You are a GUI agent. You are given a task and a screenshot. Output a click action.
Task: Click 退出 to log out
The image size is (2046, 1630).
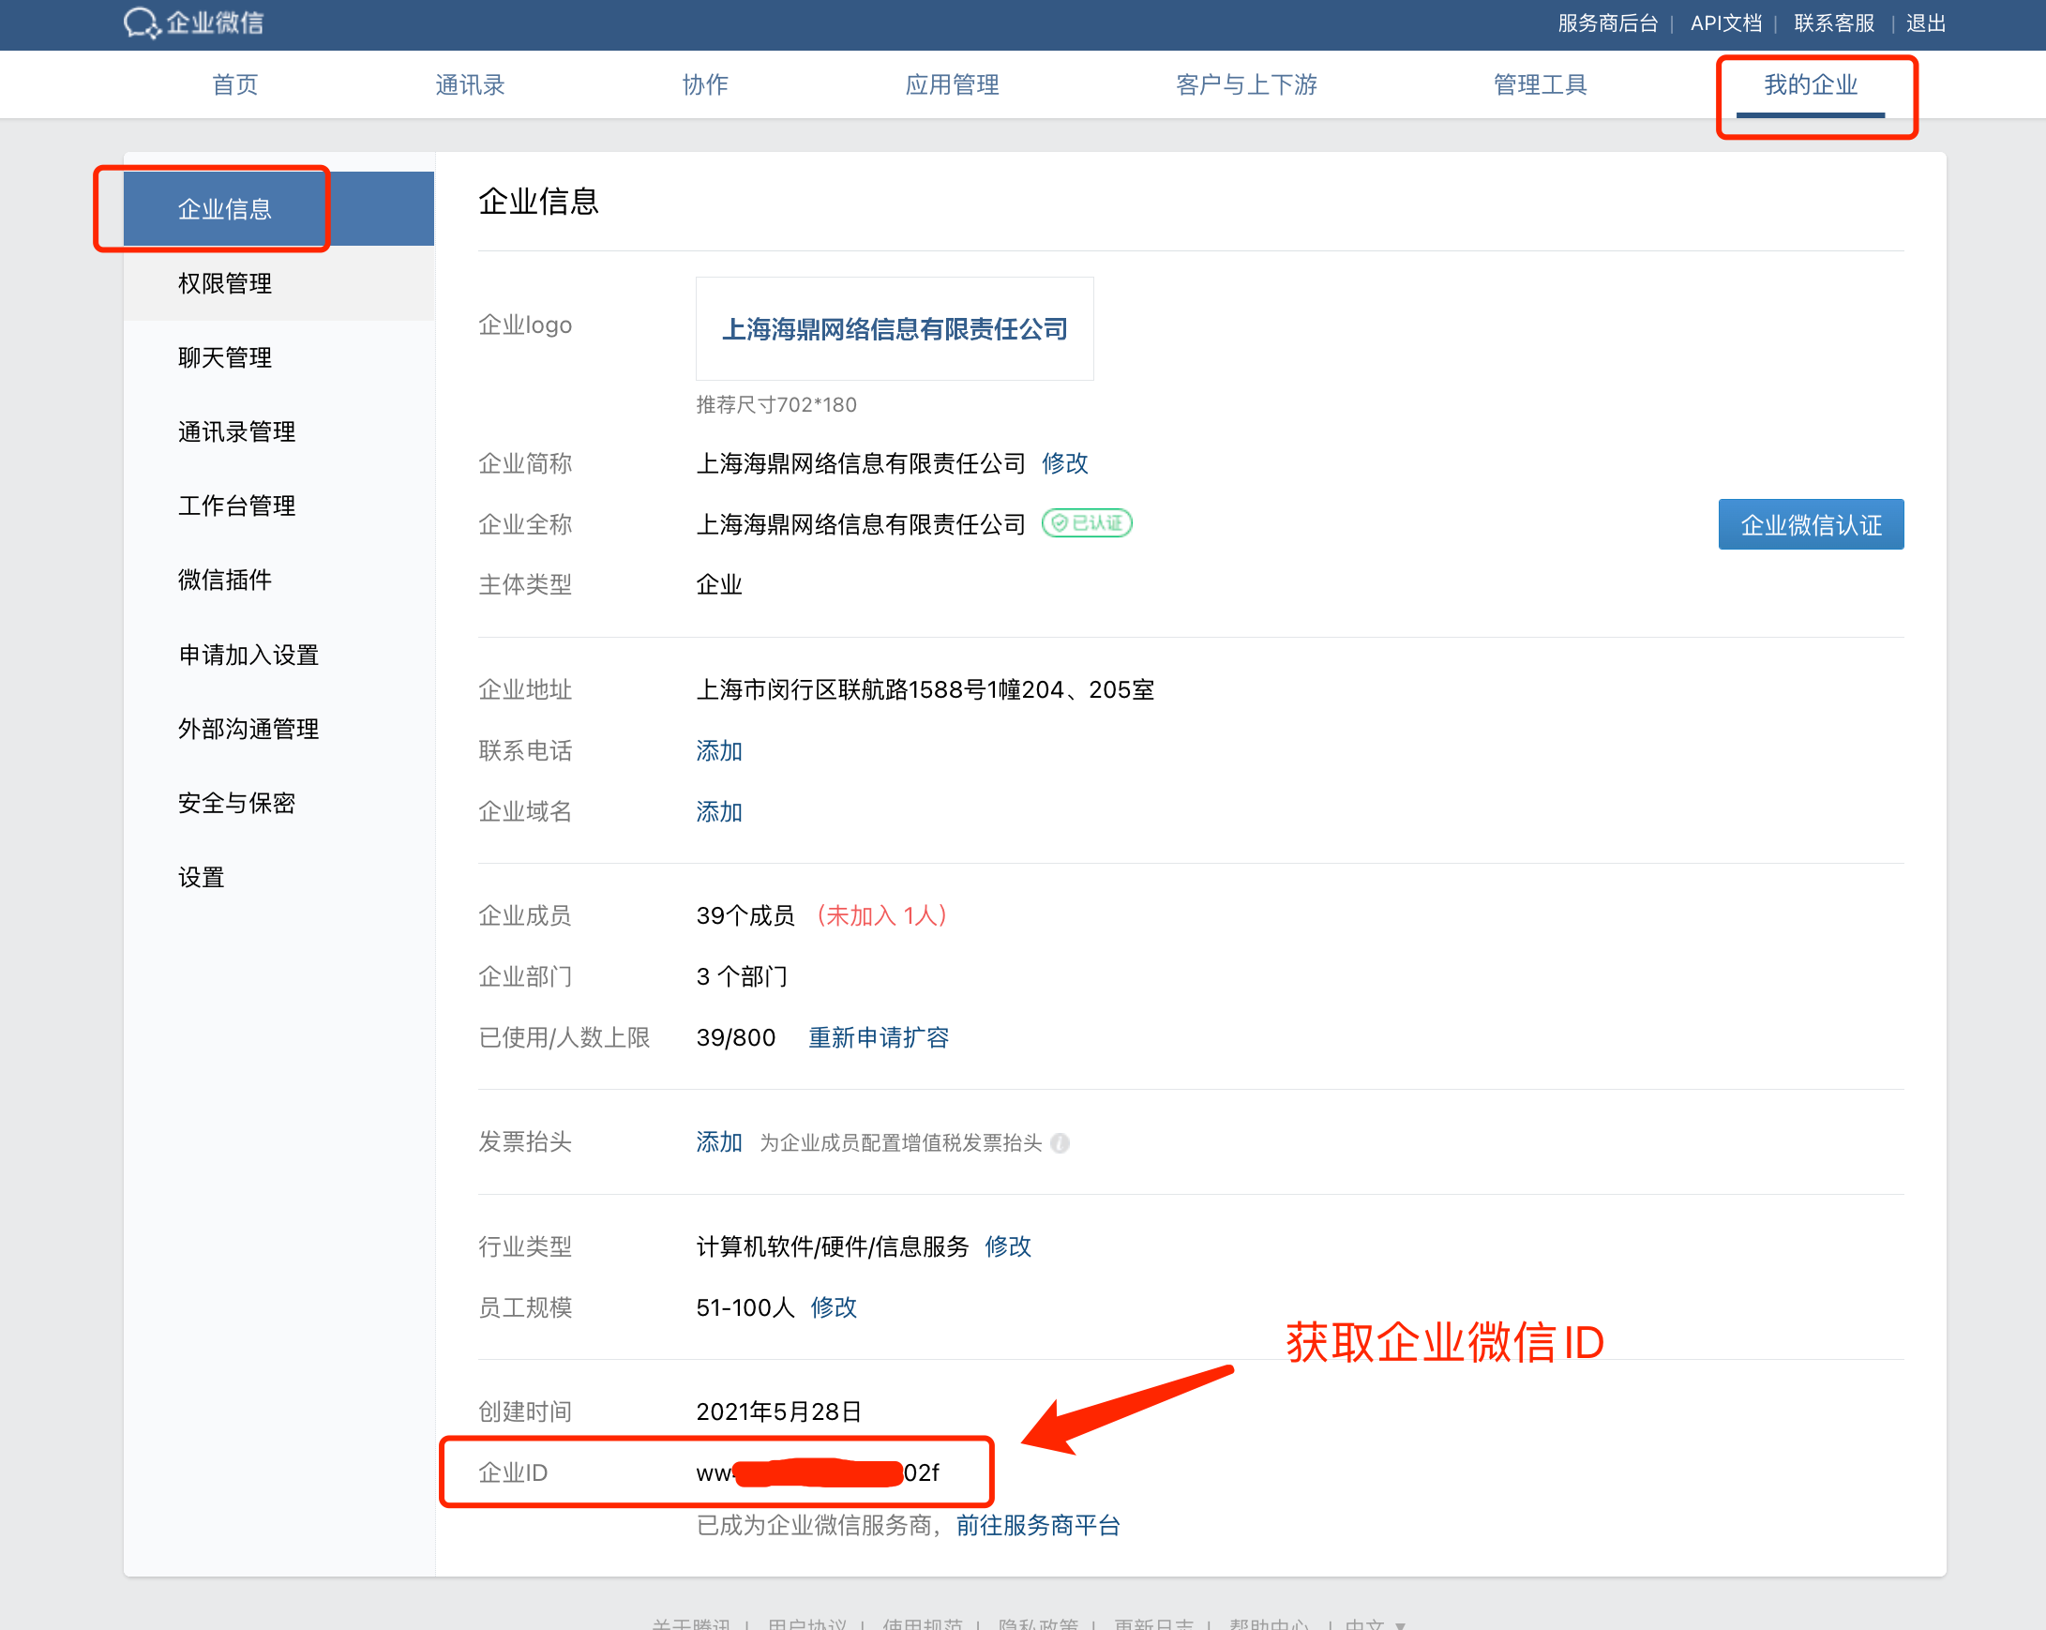coord(1925,23)
